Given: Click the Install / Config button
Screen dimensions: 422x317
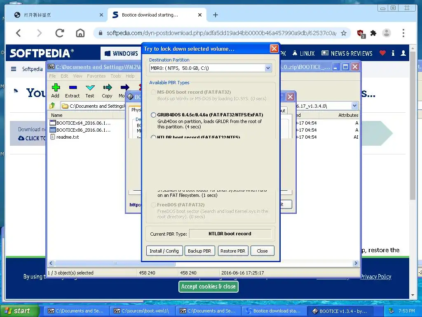Looking at the screenshot, I should click(x=164, y=251).
